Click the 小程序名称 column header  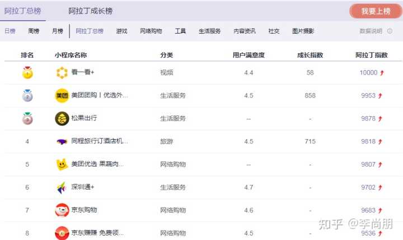pyautogui.click(x=71, y=55)
